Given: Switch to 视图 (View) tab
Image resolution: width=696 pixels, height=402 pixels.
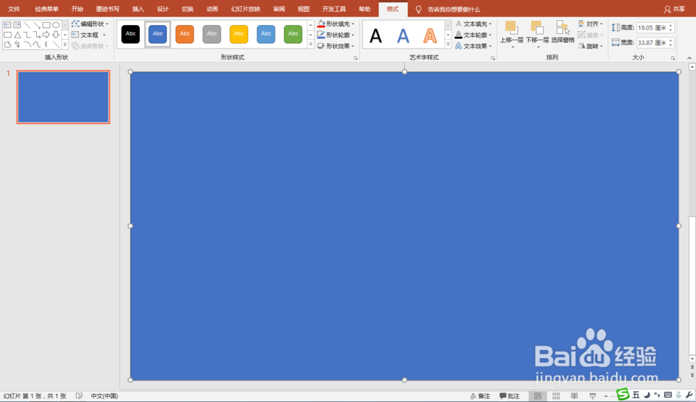Looking at the screenshot, I should pyautogui.click(x=303, y=9).
